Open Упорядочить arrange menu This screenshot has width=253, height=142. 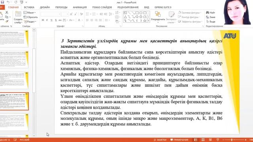158,17
